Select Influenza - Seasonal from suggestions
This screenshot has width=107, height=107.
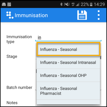(68, 49)
